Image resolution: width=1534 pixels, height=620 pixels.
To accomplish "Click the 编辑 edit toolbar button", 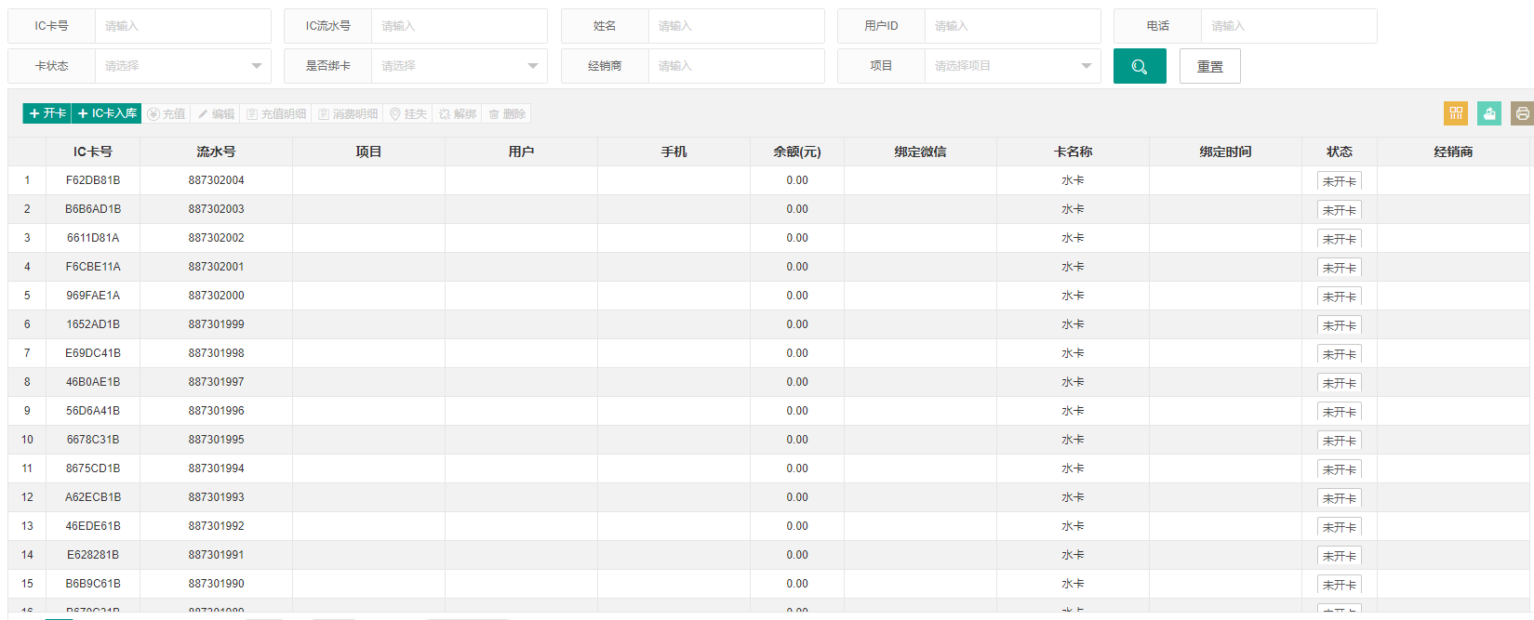I will tap(216, 113).
